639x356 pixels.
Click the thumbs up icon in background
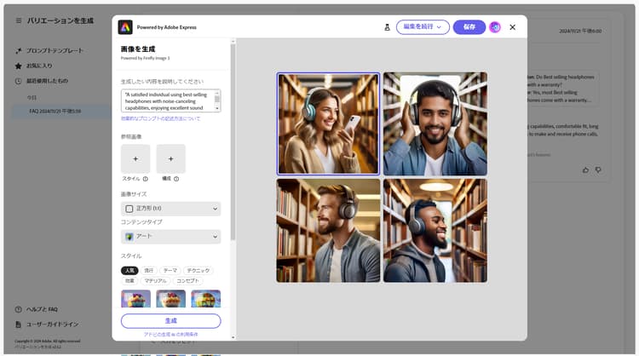[x=585, y=169]
